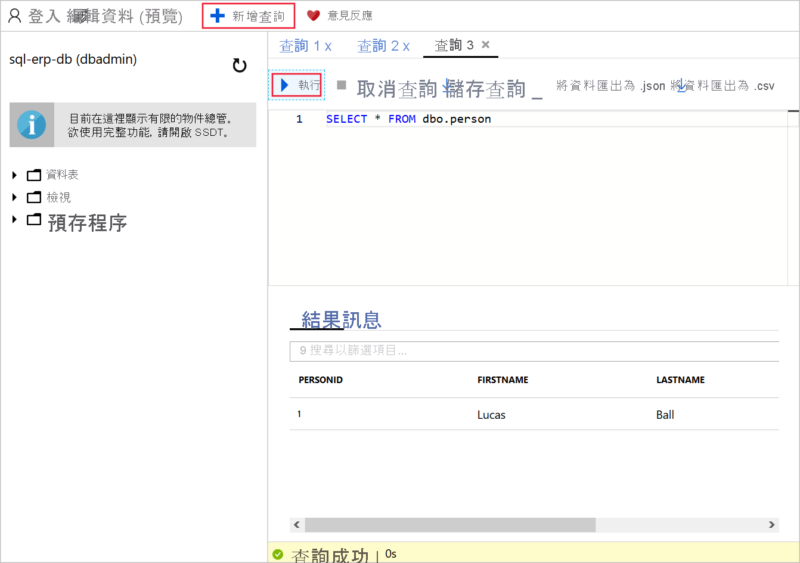This screenshot has height=563, width=800.
Task: Click the line number 1 gutter
Action: 299,119
